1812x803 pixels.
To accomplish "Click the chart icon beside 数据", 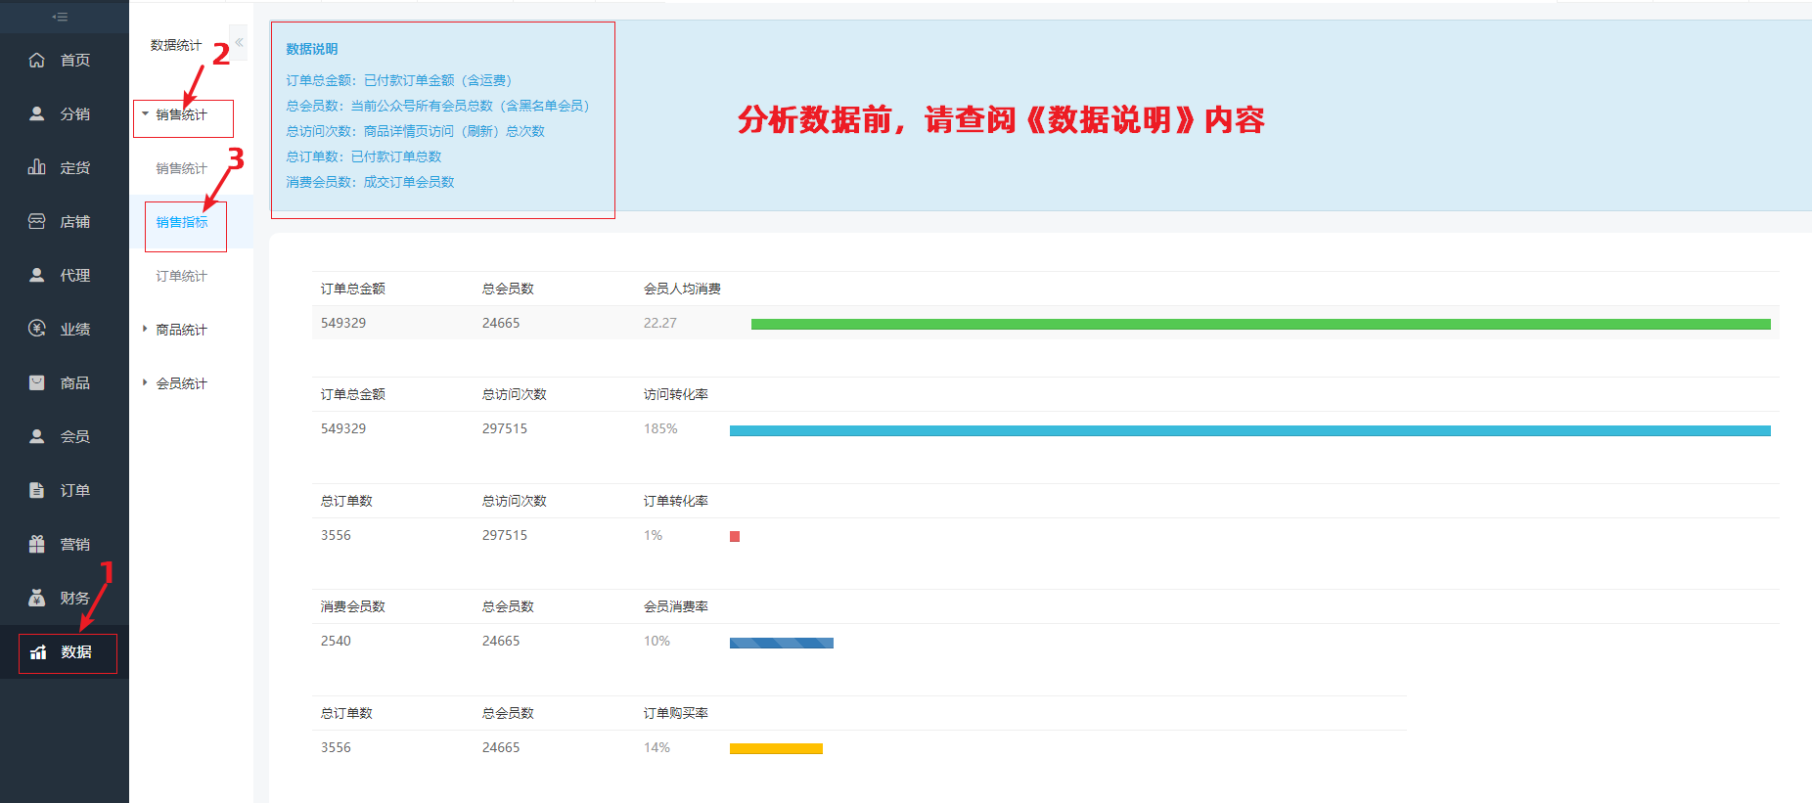I will [x=38, y=652].
